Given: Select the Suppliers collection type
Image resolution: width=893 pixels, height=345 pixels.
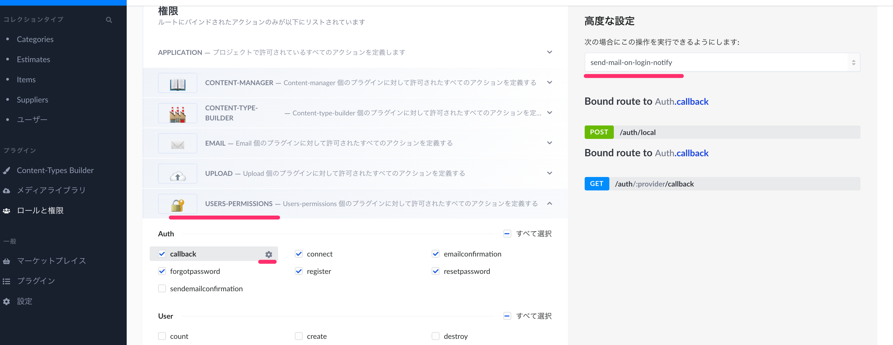Looking at the screenshot, I should click(x=32, y=99).
